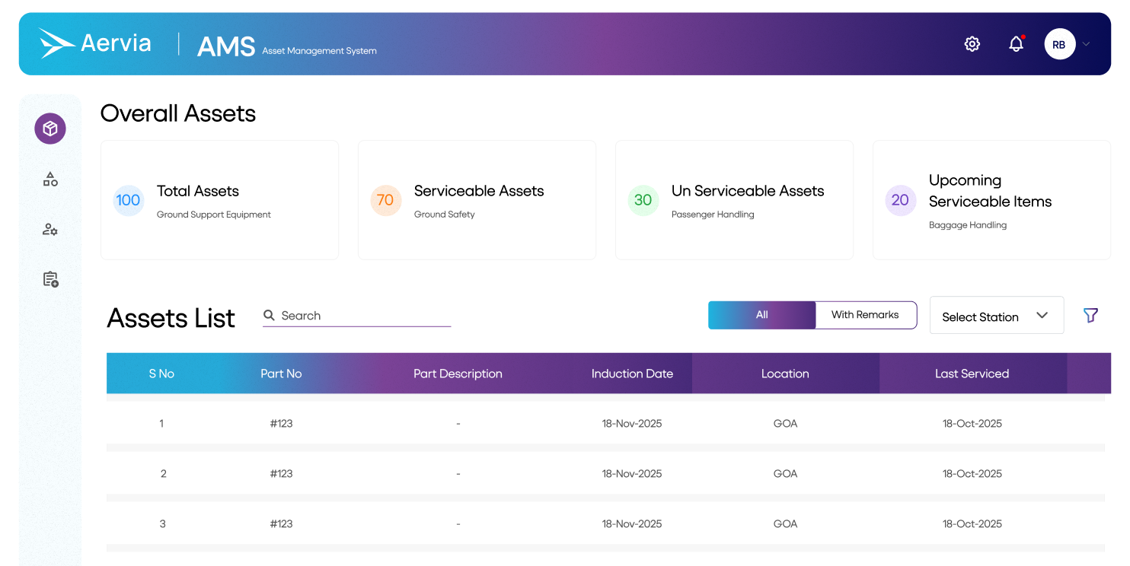
Task: Open the filter funnel beside Select Station
Action: point(1090,315)
